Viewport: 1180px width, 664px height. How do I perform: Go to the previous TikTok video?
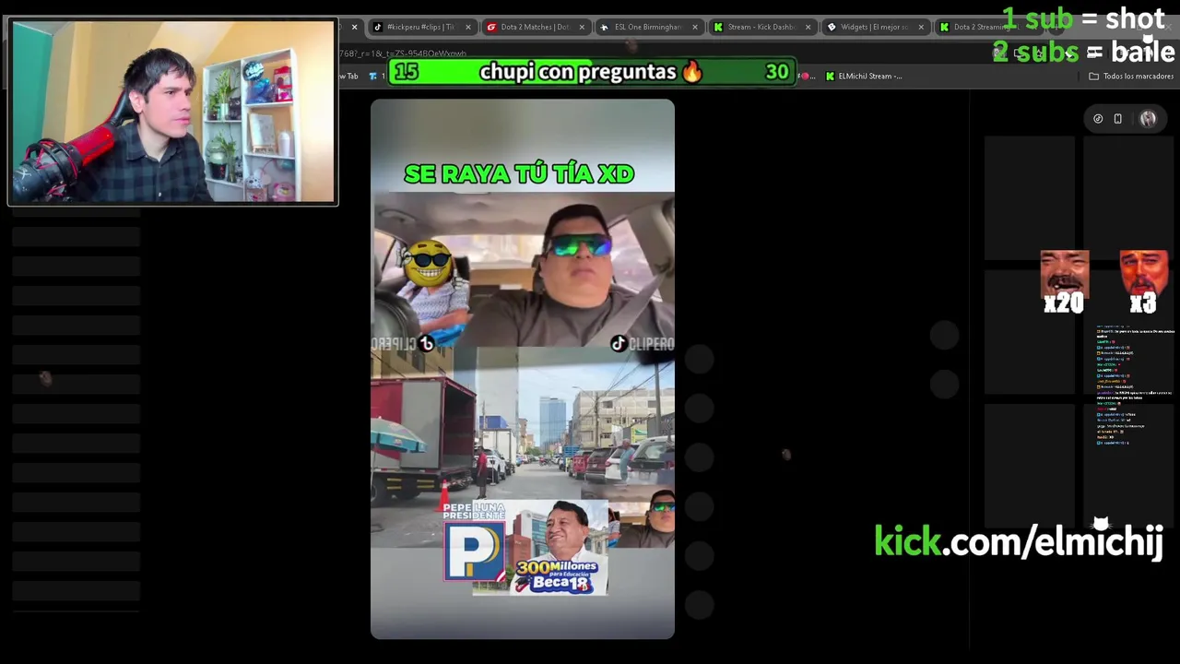click(x=944, y=336)
